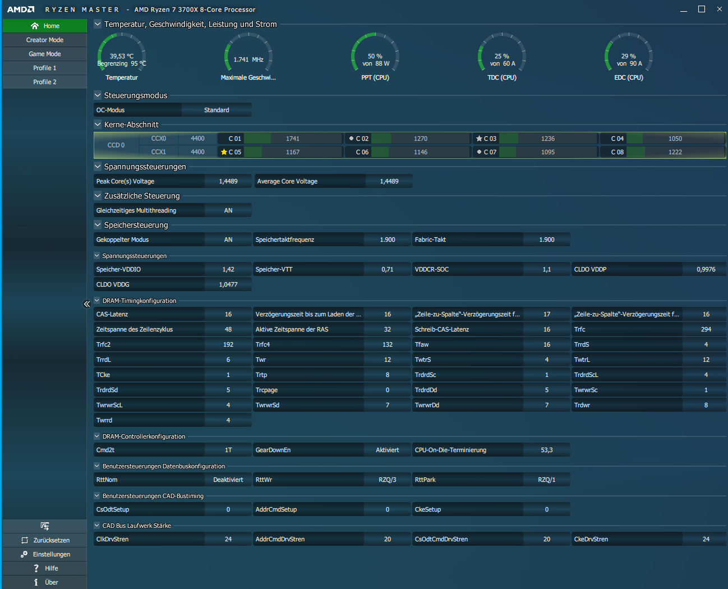Click the Temperatur gauge dial
Viewport: 728px width, 589px height.
tap(122, 52)
